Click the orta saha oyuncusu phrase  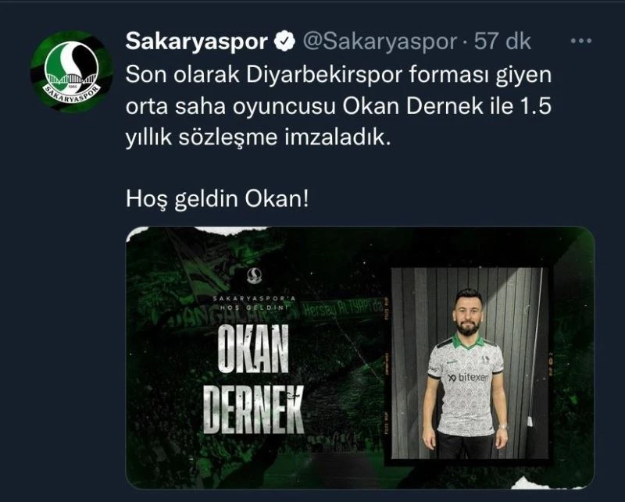click(230, 107)
